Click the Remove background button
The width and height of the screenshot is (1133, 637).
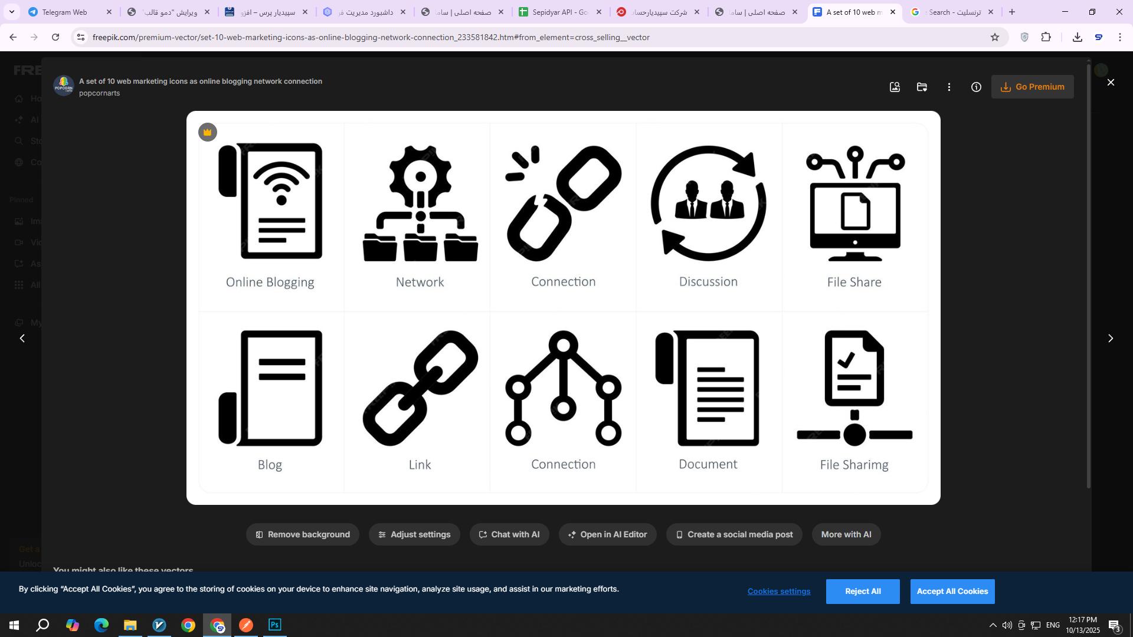[302, 534]
